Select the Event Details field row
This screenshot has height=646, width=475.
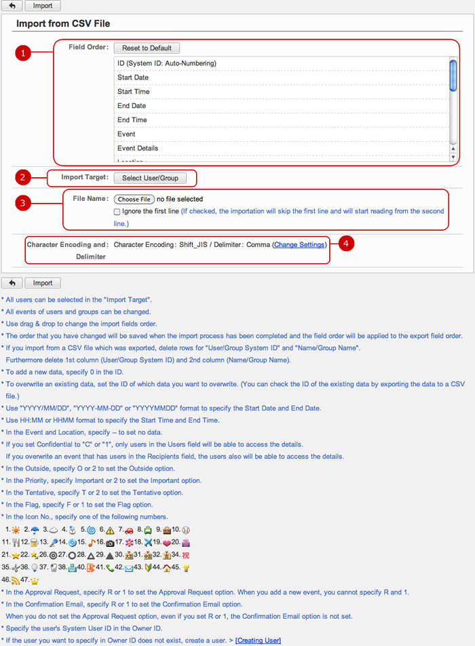click(x=282, y=148)
